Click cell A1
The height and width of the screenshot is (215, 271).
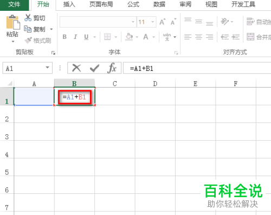click(34, 96)
